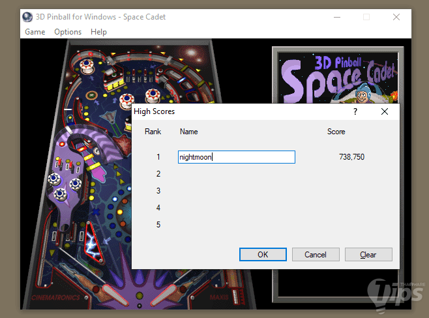Screen dimensions: 429x318
Task: Click rank number 5
Action: (158, 225)
